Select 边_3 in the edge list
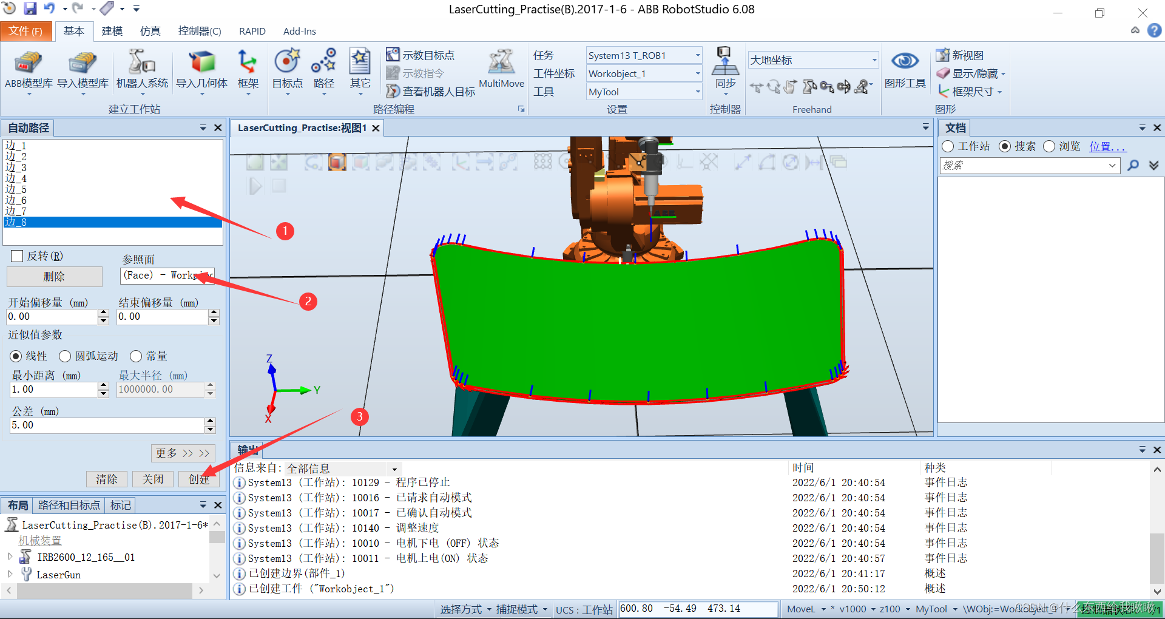This screenshot has width=1165, height=619. tap(113, 167)
